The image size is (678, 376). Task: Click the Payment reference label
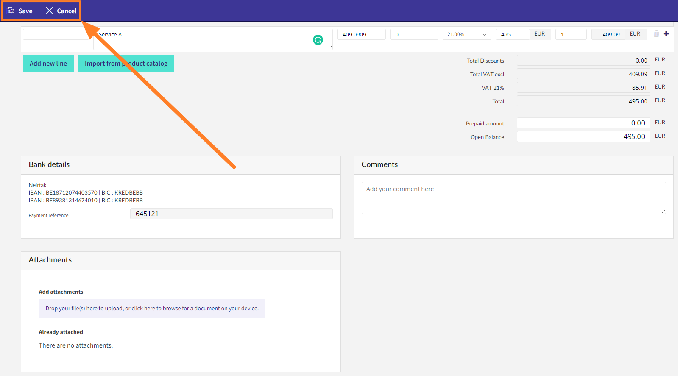(48, 215)
